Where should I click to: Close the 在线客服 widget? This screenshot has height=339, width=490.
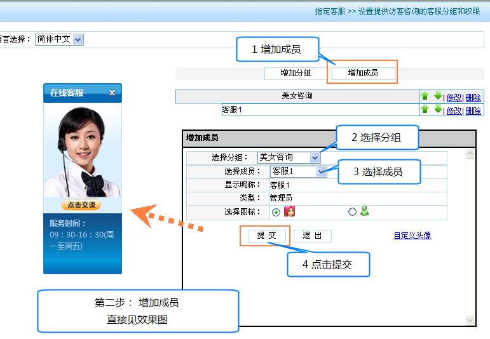pos(112,93)
